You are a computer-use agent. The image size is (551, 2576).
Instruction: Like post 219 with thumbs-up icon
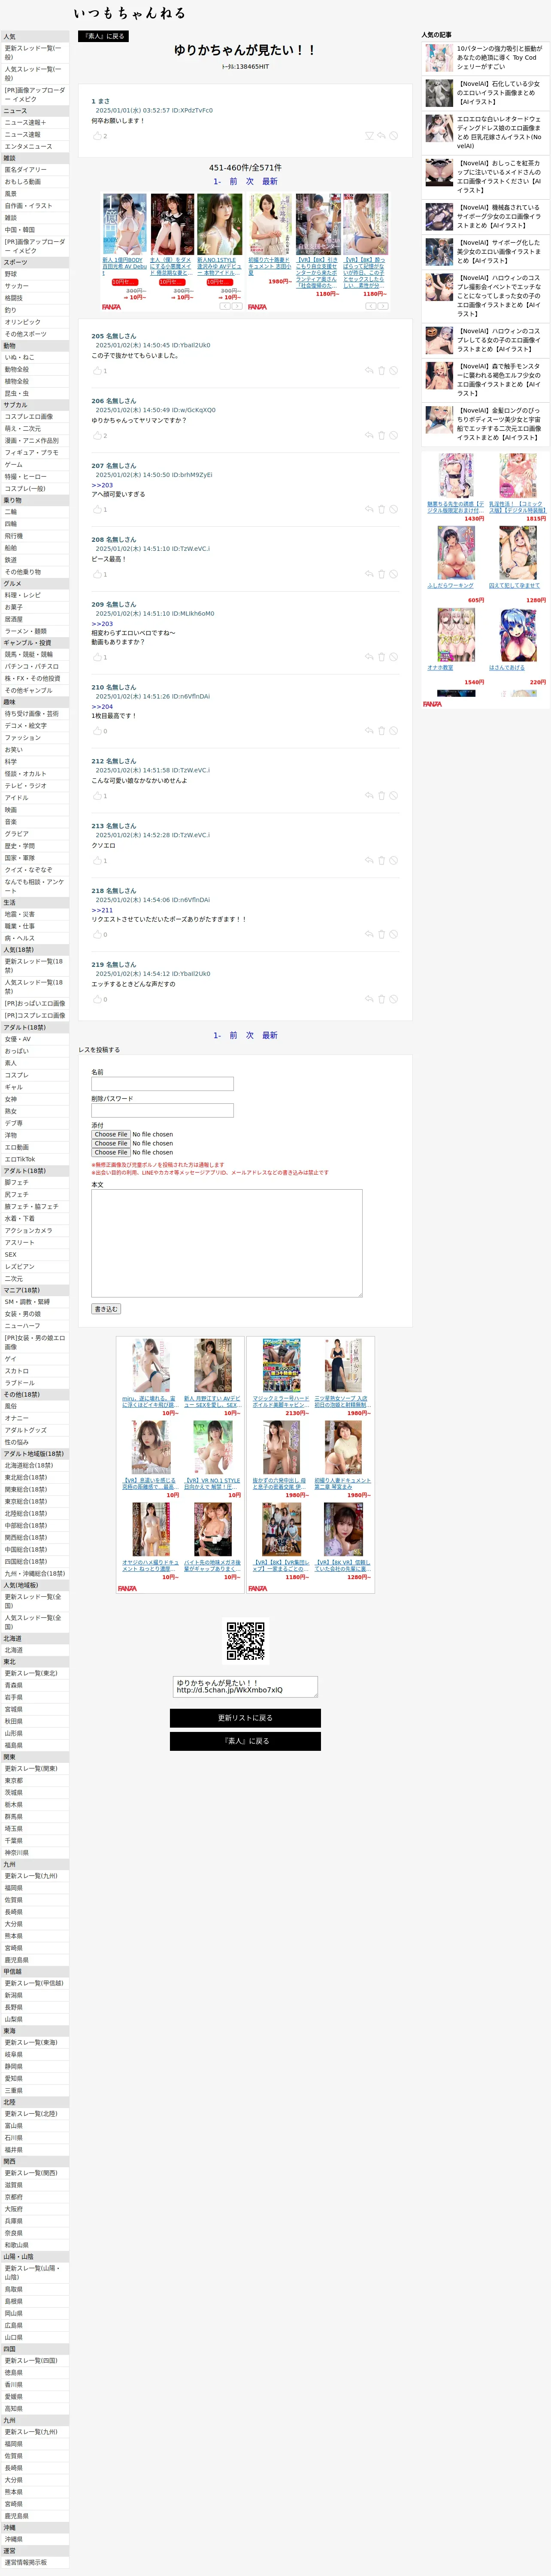pos(97,1000)
